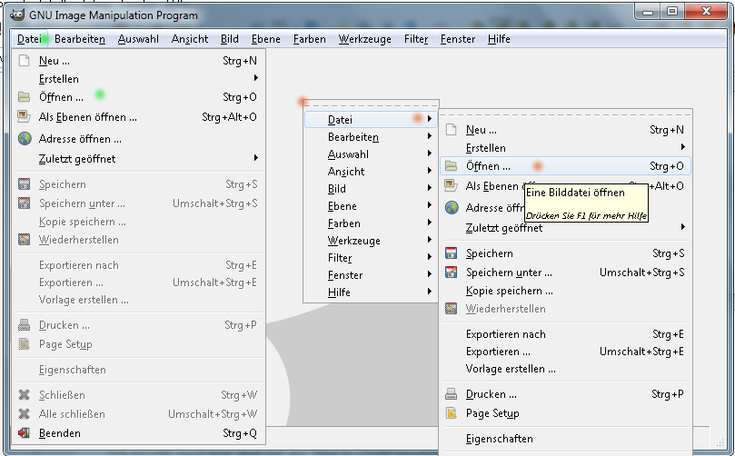The width and height of the screenshot is (735, 456).
Task: Open Ansicht in the menu bar
Action: point(190,39)
